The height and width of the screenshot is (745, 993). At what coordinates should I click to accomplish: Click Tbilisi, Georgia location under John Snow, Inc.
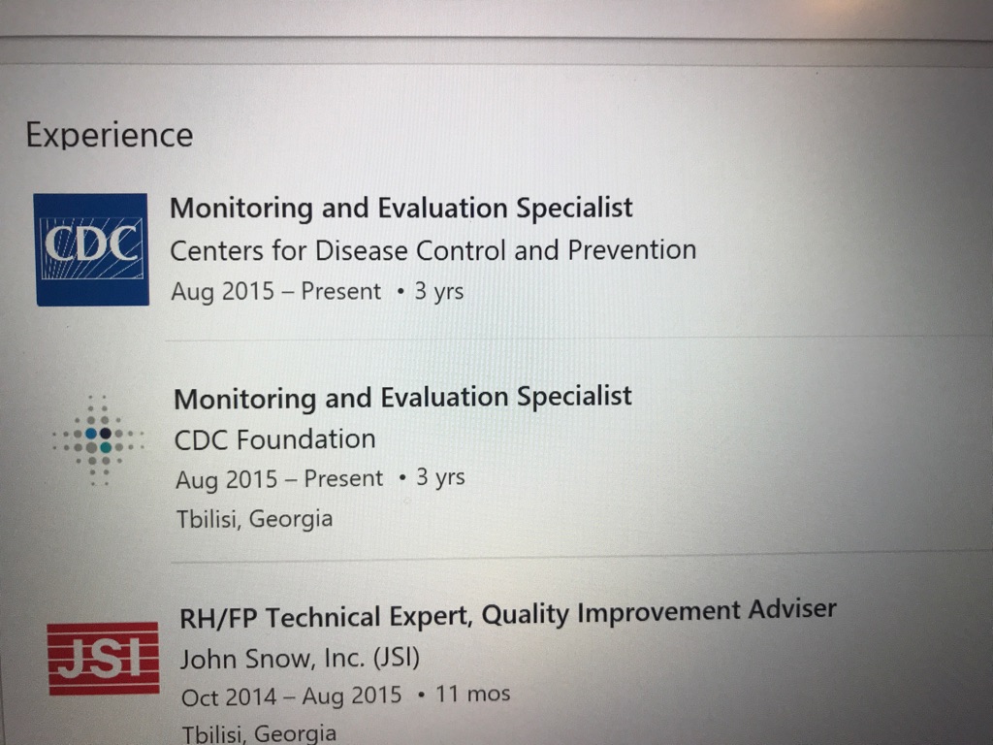coord(258,733)
